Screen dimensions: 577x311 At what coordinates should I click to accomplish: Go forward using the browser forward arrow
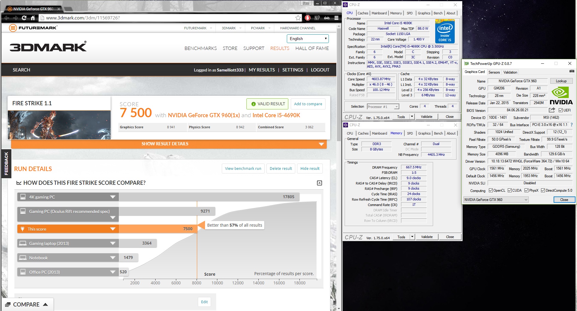(15, 18)
